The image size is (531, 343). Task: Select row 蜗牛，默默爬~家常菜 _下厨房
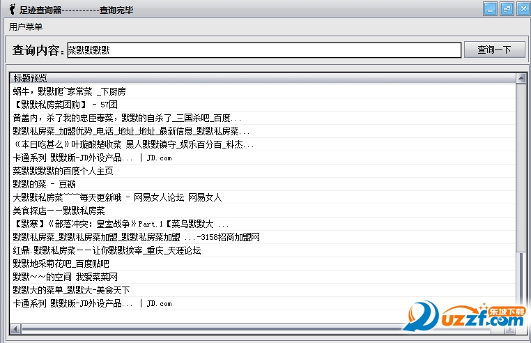[x=263, y=91]
